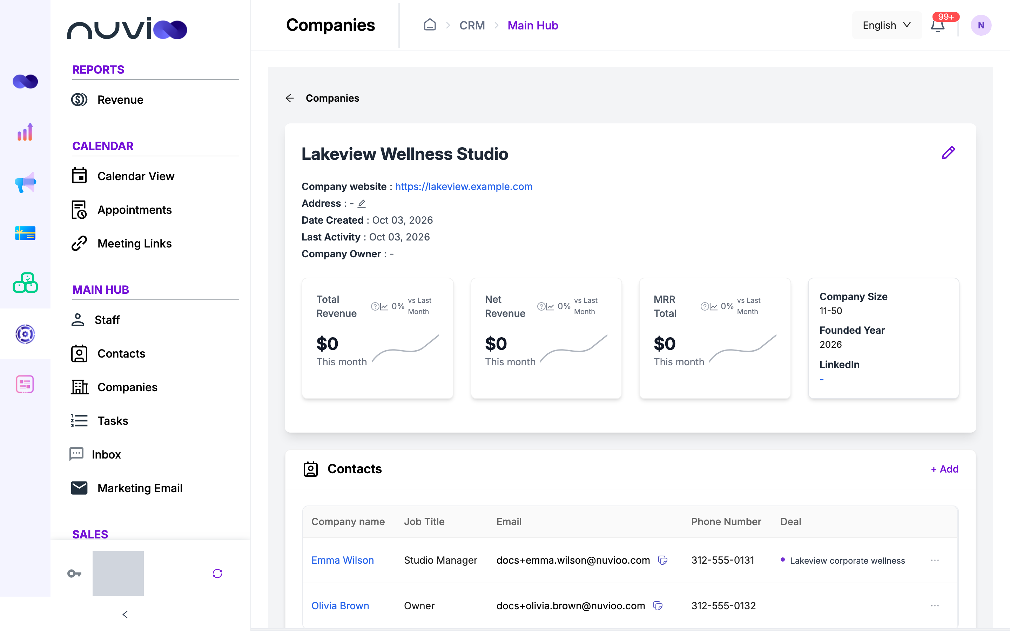Click the refresh icon near the key
Viewport: 1010px width, 631px height.
pyautogui.click(x=217, y=574)
